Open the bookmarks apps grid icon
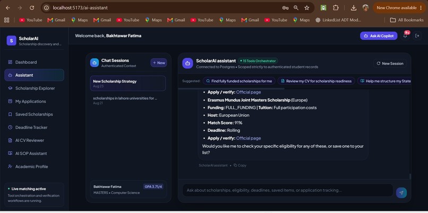 [x=7, y=20]
